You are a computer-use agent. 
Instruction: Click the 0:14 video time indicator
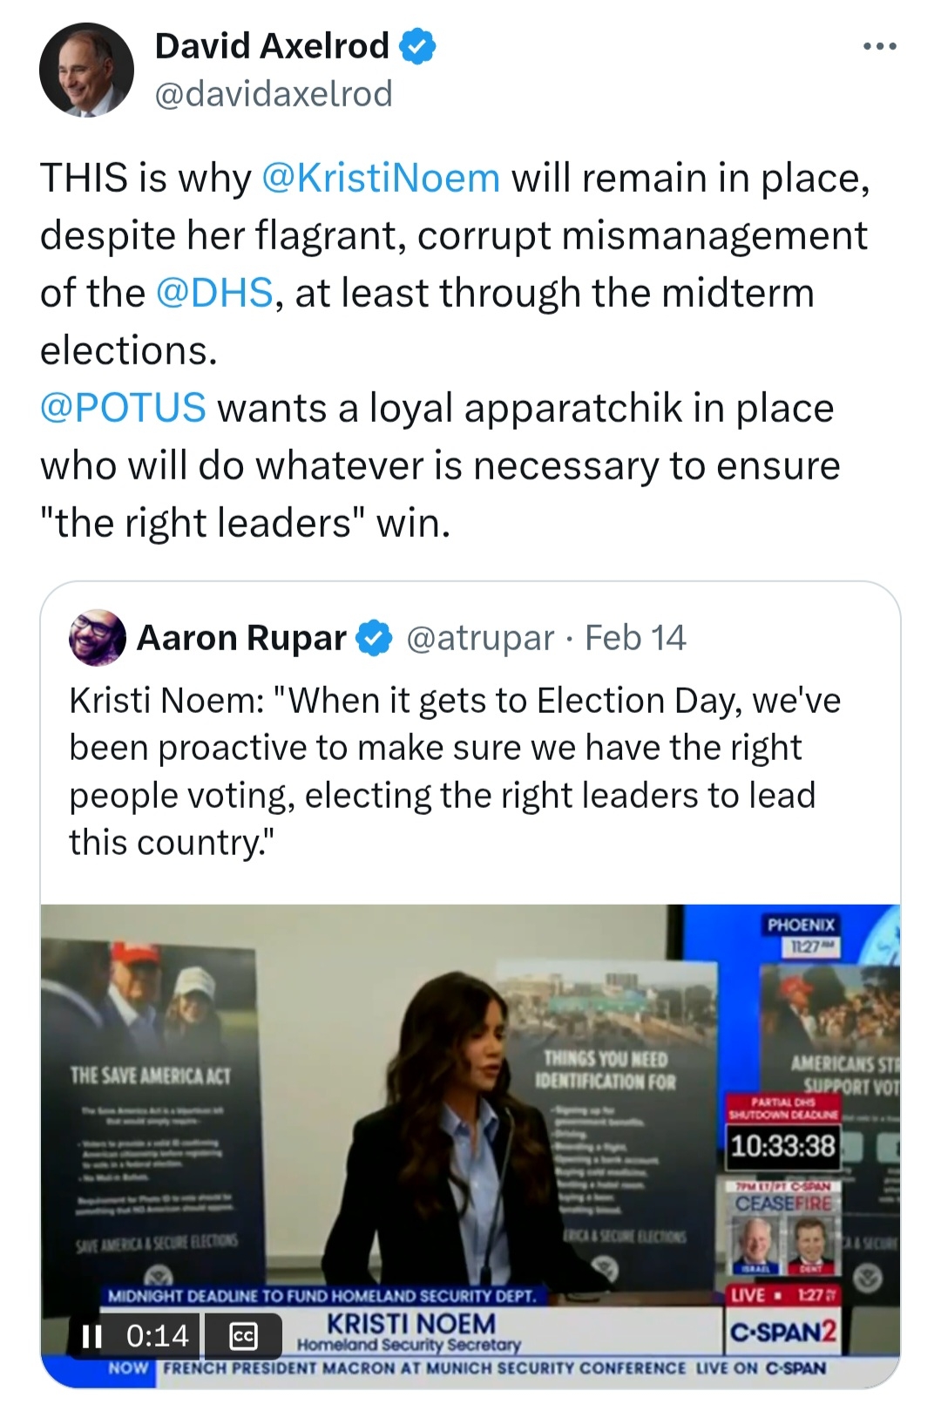coord(158,1336)
